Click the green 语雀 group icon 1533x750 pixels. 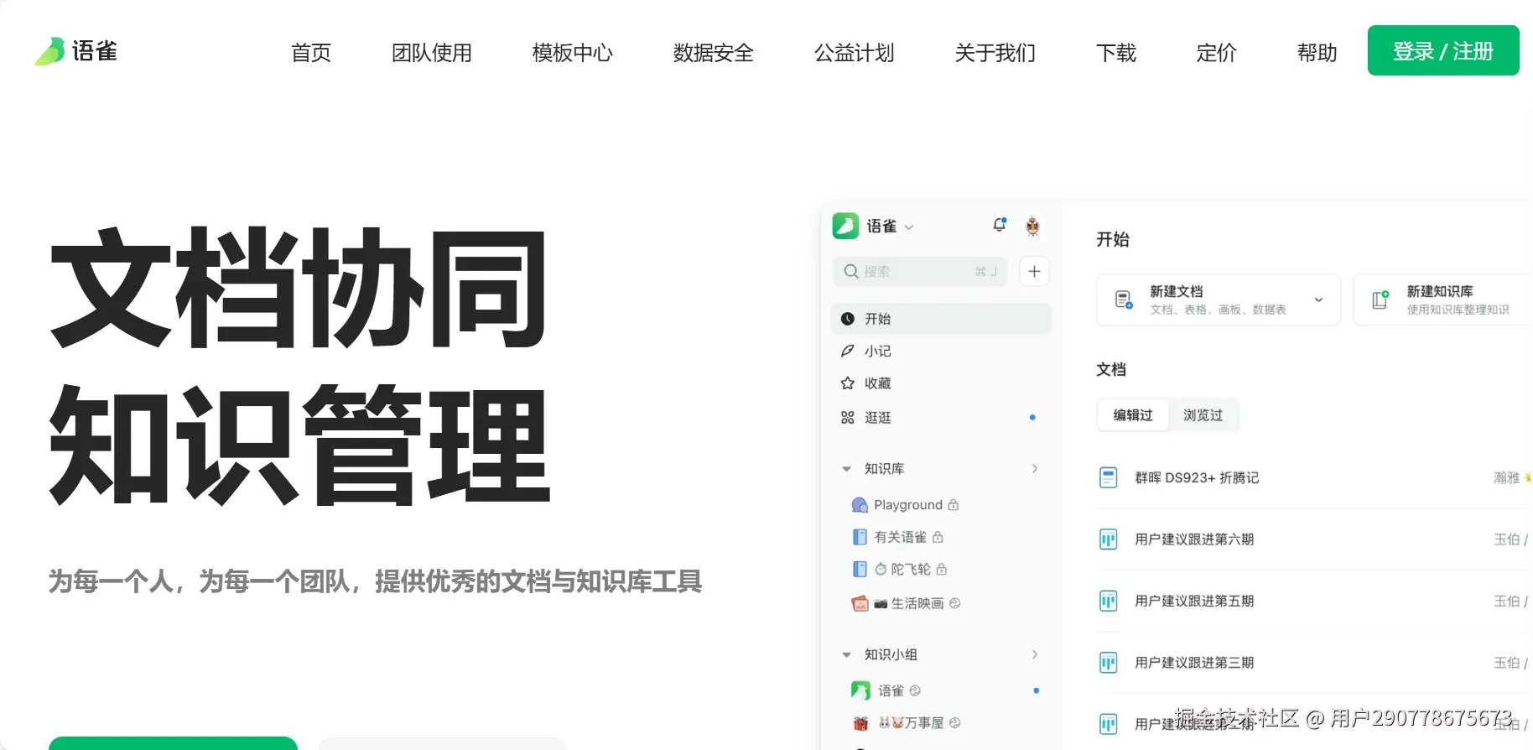click(x=860, y=690)
